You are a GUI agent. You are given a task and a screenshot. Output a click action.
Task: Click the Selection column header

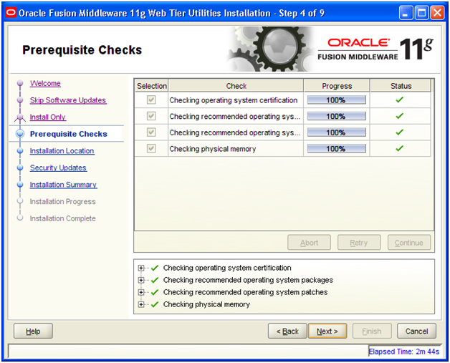[151, 86]
